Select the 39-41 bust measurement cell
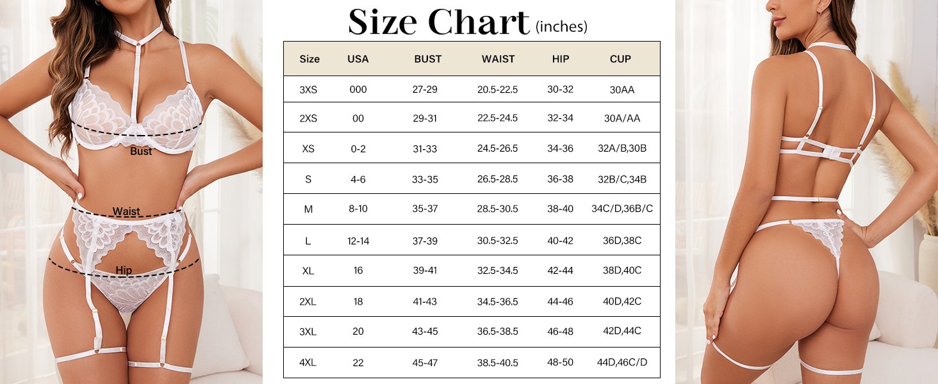The image size is (938, 384). [x=425, y=271]
